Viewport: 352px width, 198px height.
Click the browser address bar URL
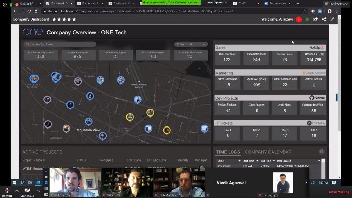pyautogui.click(x=140, y=11)
